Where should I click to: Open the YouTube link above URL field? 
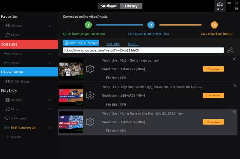tap(113, 44)
